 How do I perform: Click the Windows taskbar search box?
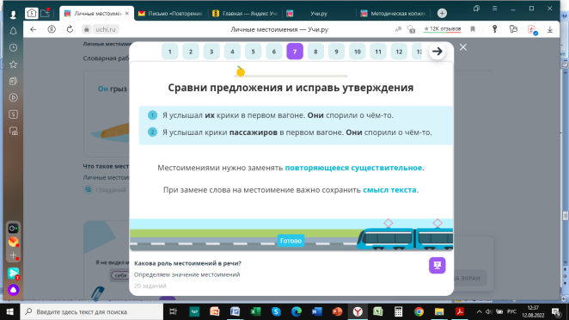[x=92, y=311]
